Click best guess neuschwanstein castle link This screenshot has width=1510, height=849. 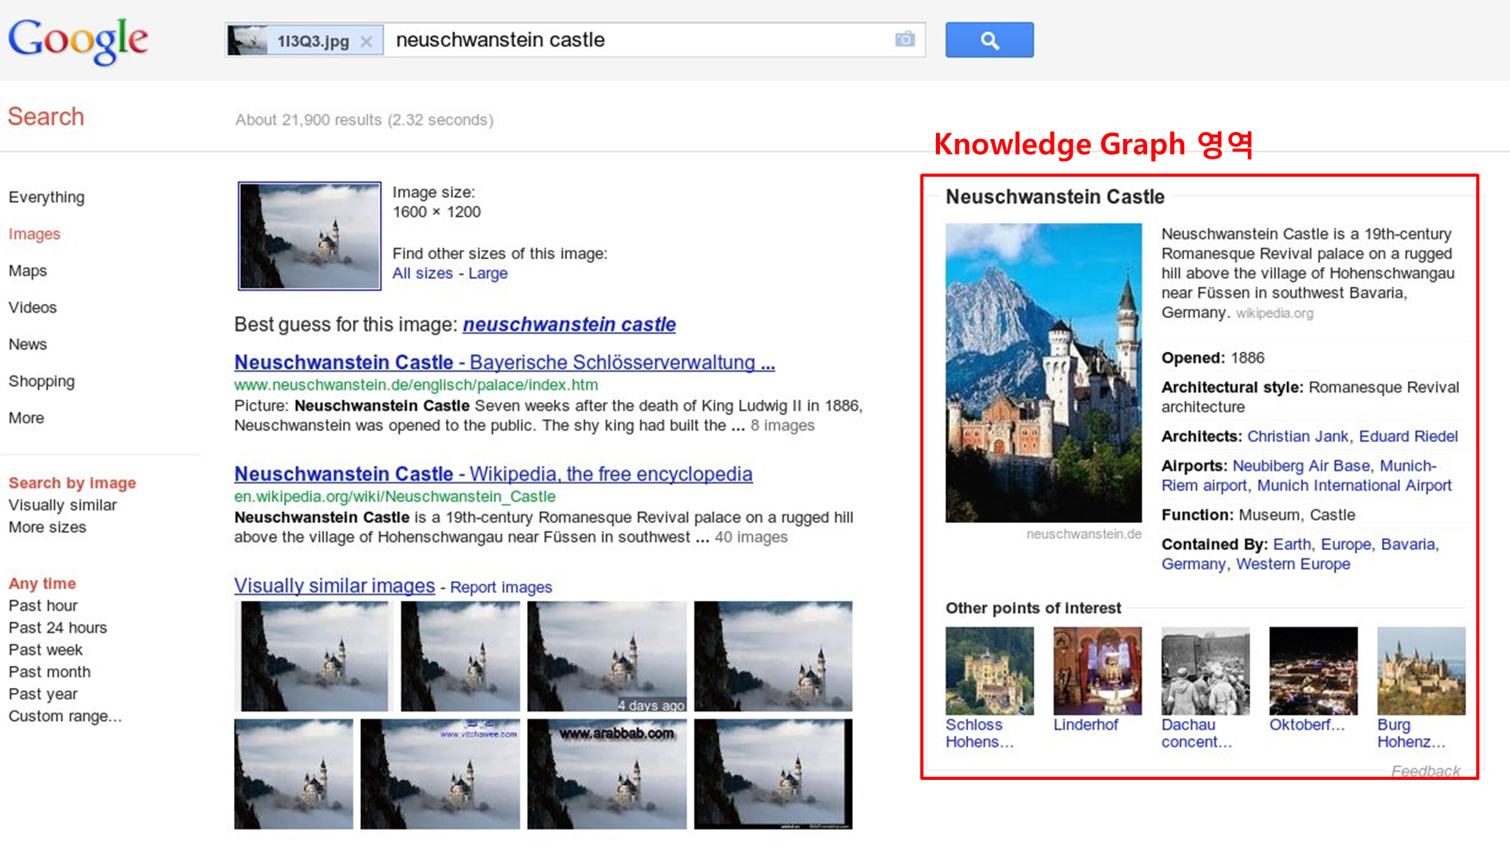[569, 324]
